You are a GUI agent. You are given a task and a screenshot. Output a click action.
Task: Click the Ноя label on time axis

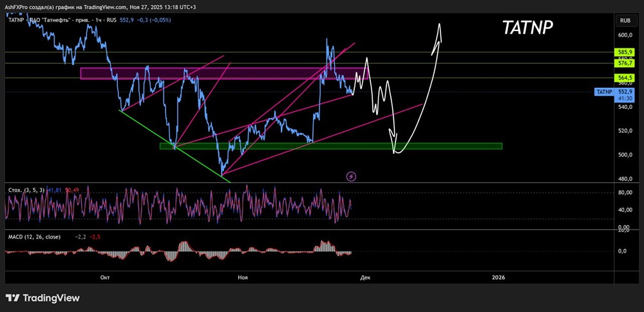(x=243, y=278)
